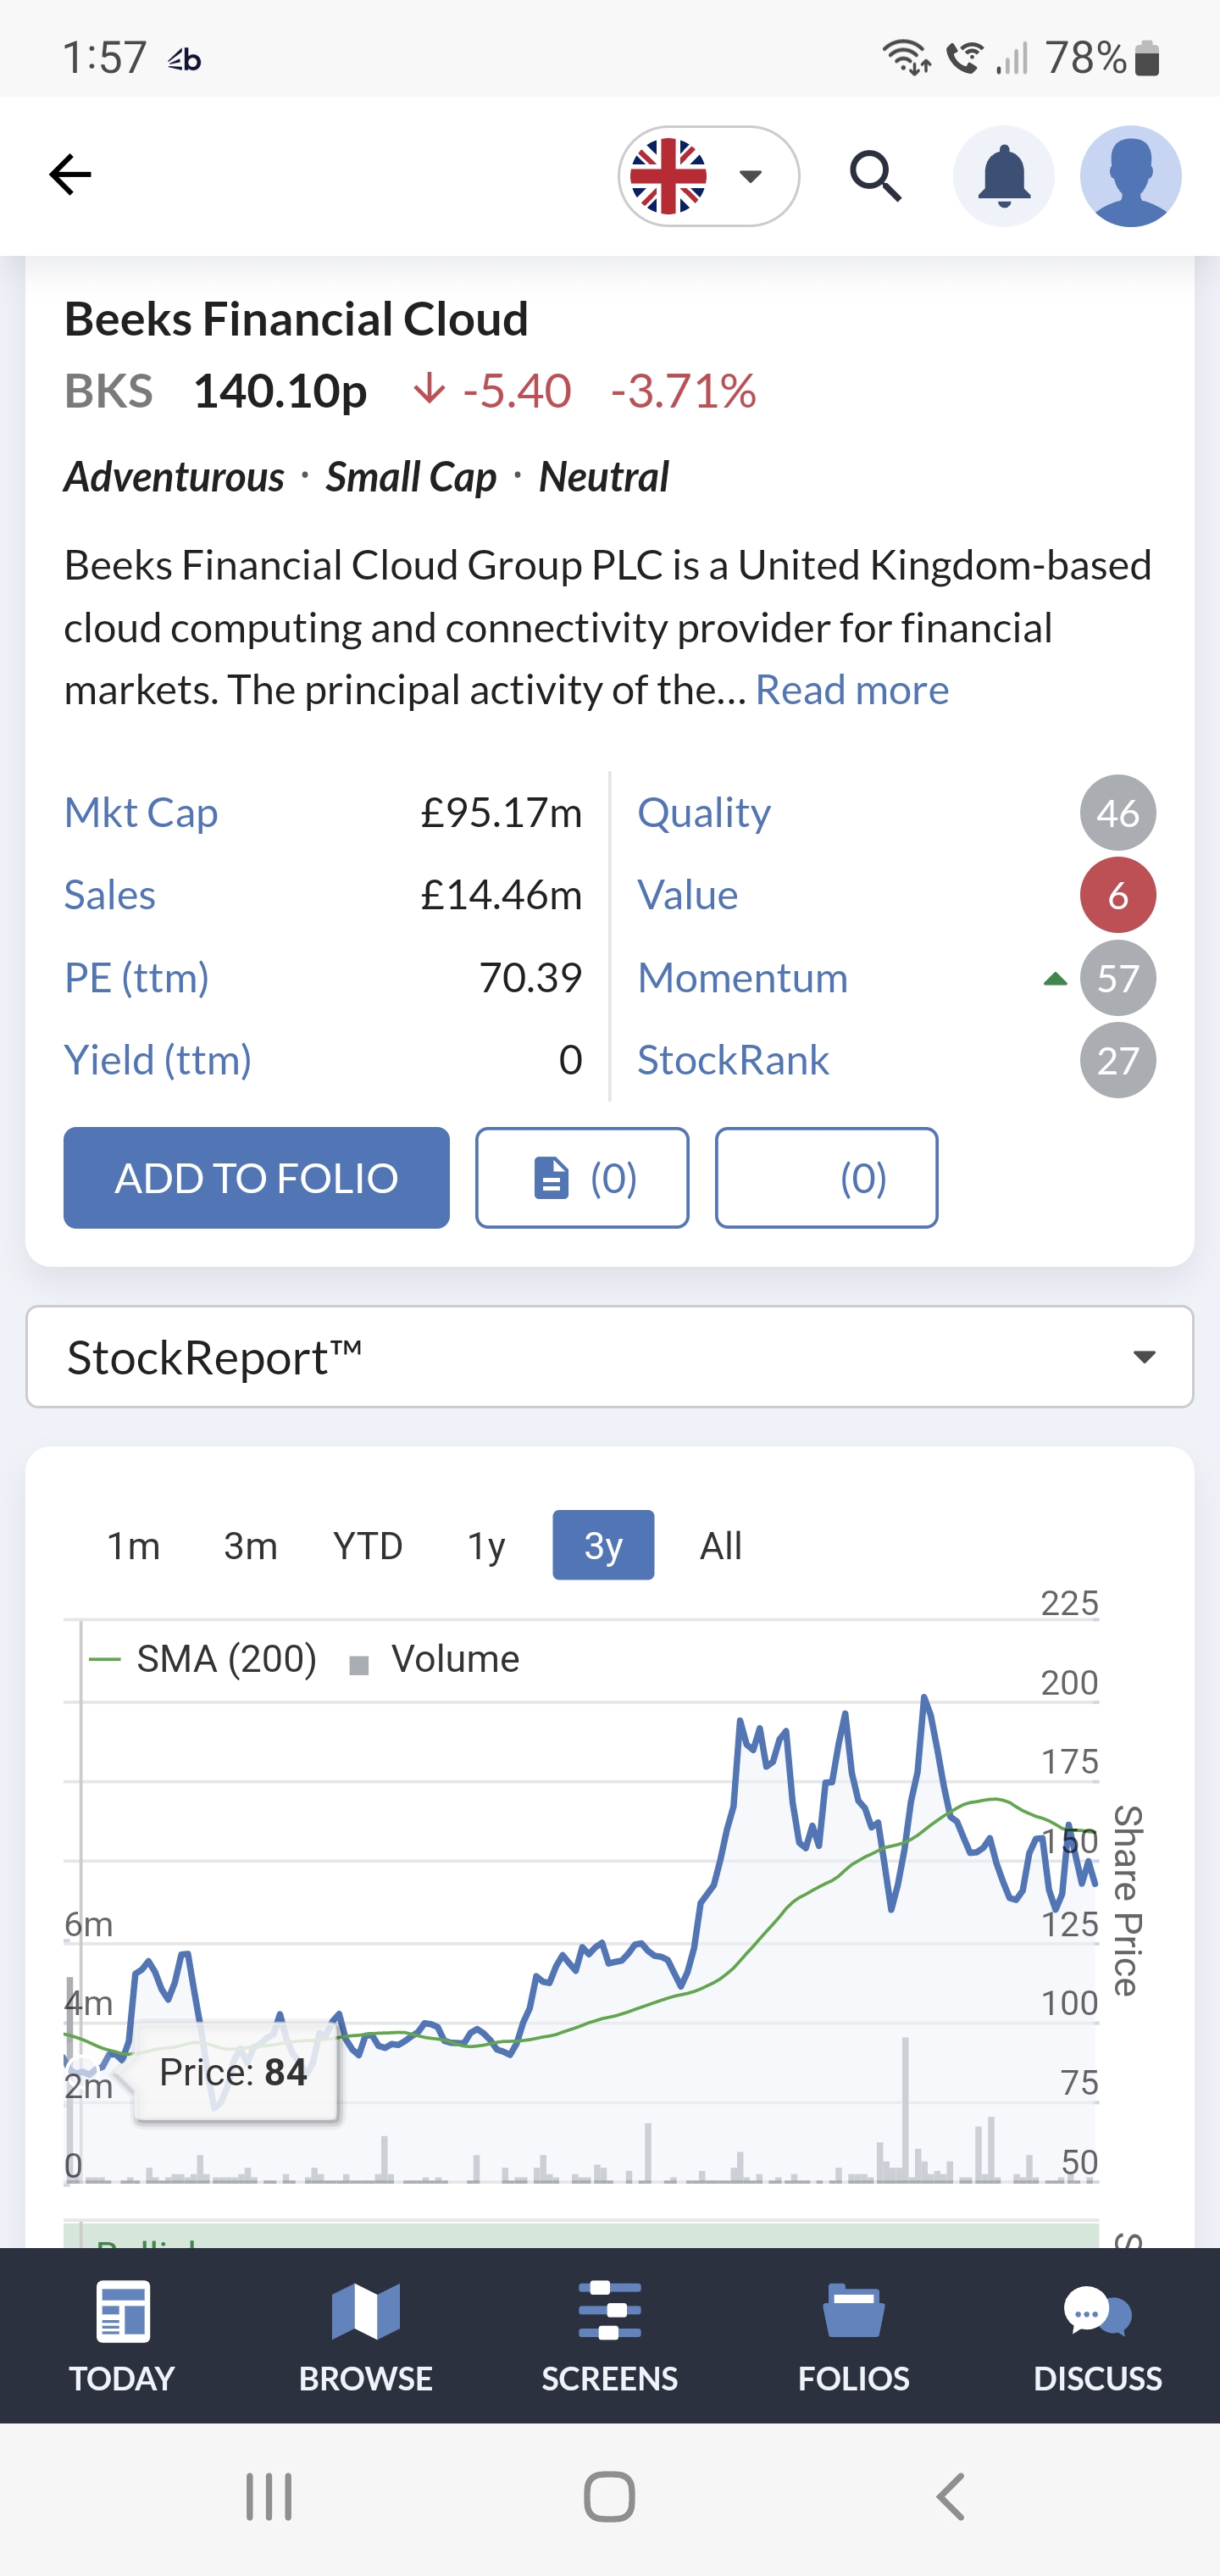Image resolution: width=1220 pixels, height=2576 pixels.
Task: Open the user profile avatar
Action: (x=1130, y=176)
